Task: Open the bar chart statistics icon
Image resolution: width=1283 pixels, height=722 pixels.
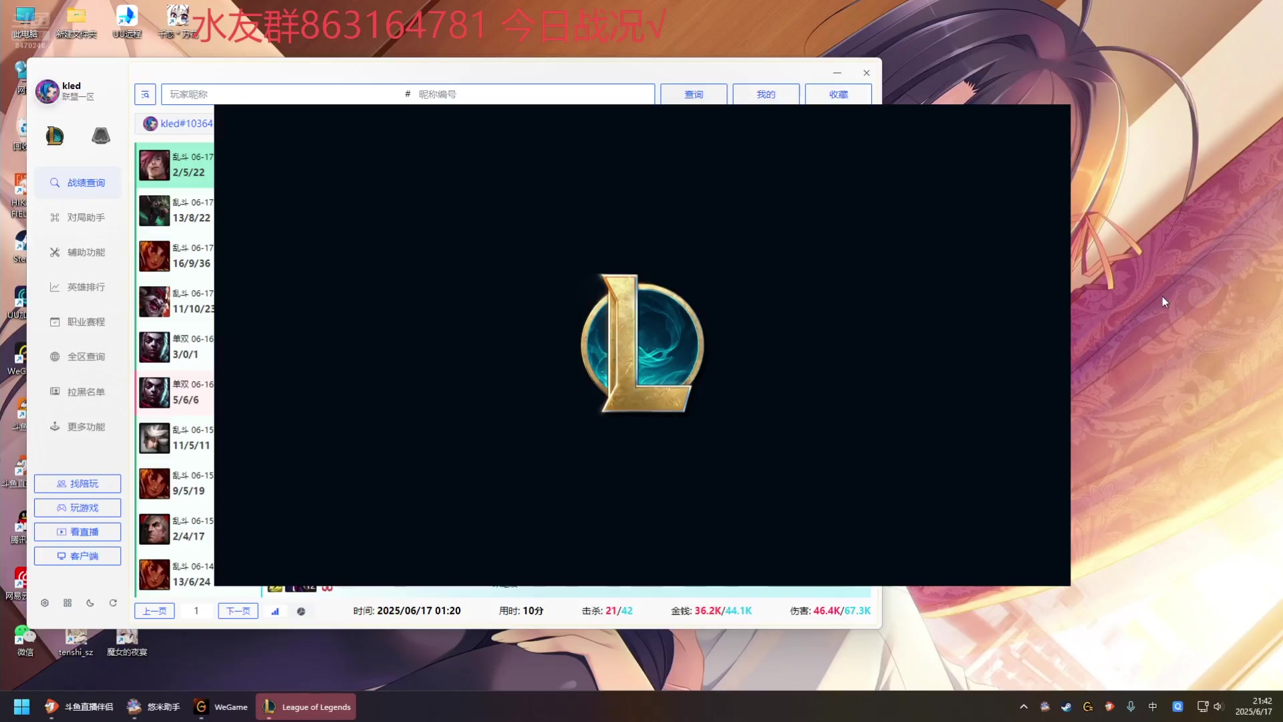Action: pyautogui.click(x=275, y=611)
